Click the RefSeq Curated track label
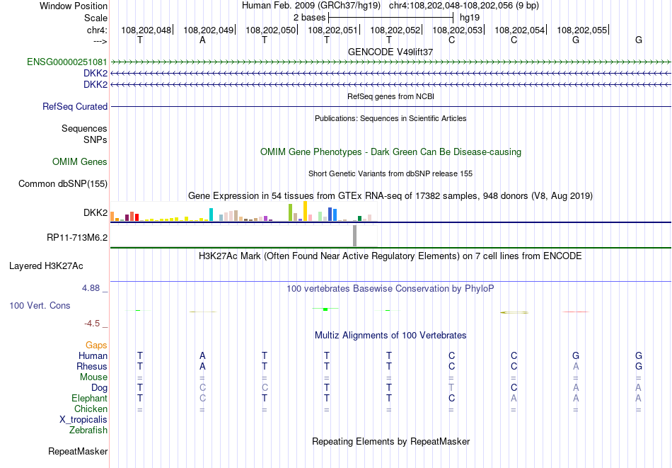Image resolution: width=672 pixels, height=468 pixels. [75, 106]
